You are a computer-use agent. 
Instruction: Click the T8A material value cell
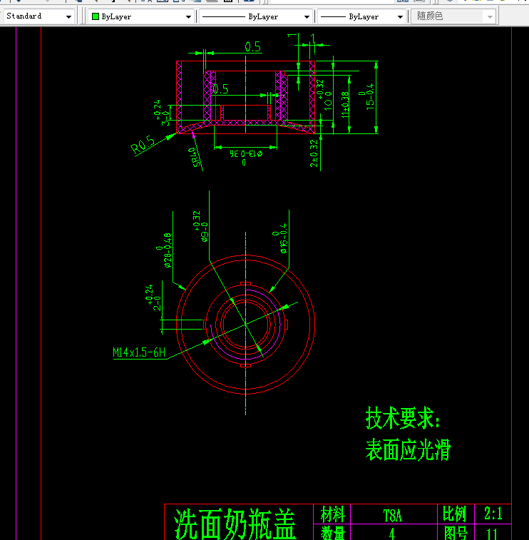pyautogui.click(x=393, y=516)
